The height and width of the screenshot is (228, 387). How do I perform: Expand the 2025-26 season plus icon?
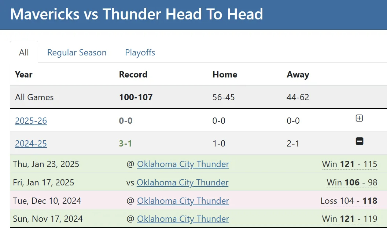click(x=359, y=118)
